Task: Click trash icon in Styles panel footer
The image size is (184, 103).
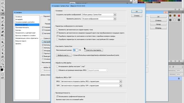Action: [179, 61]
